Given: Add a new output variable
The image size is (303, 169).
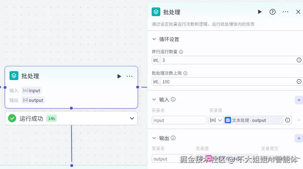Looking at the screenshot, I should [299, 138].
